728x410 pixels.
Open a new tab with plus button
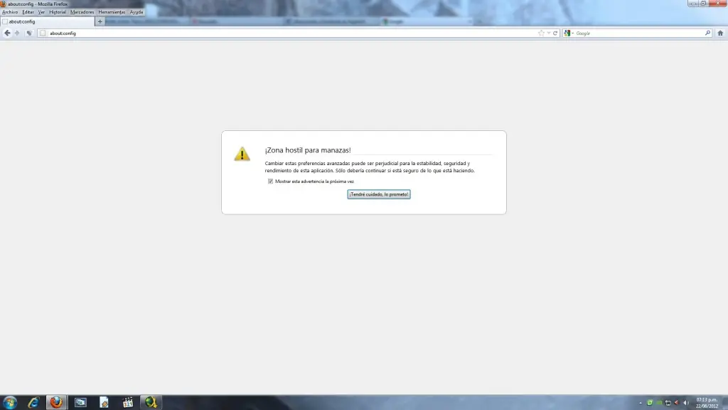pos(100,21)
